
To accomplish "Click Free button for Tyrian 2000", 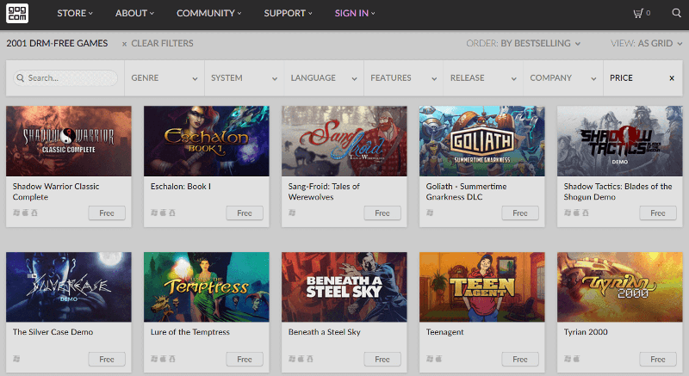I will (x=658, y=360).
